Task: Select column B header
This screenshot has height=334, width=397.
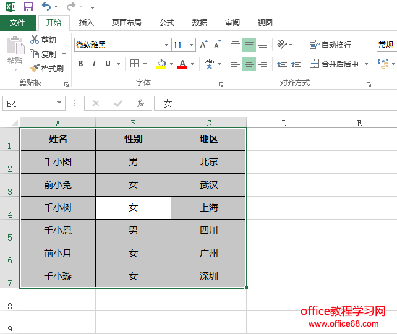Action: (133, 123)
